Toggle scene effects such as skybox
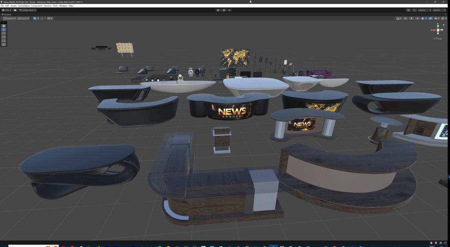Image resolution: width=450 pixels, height=247 pixels. pos(423,18)
